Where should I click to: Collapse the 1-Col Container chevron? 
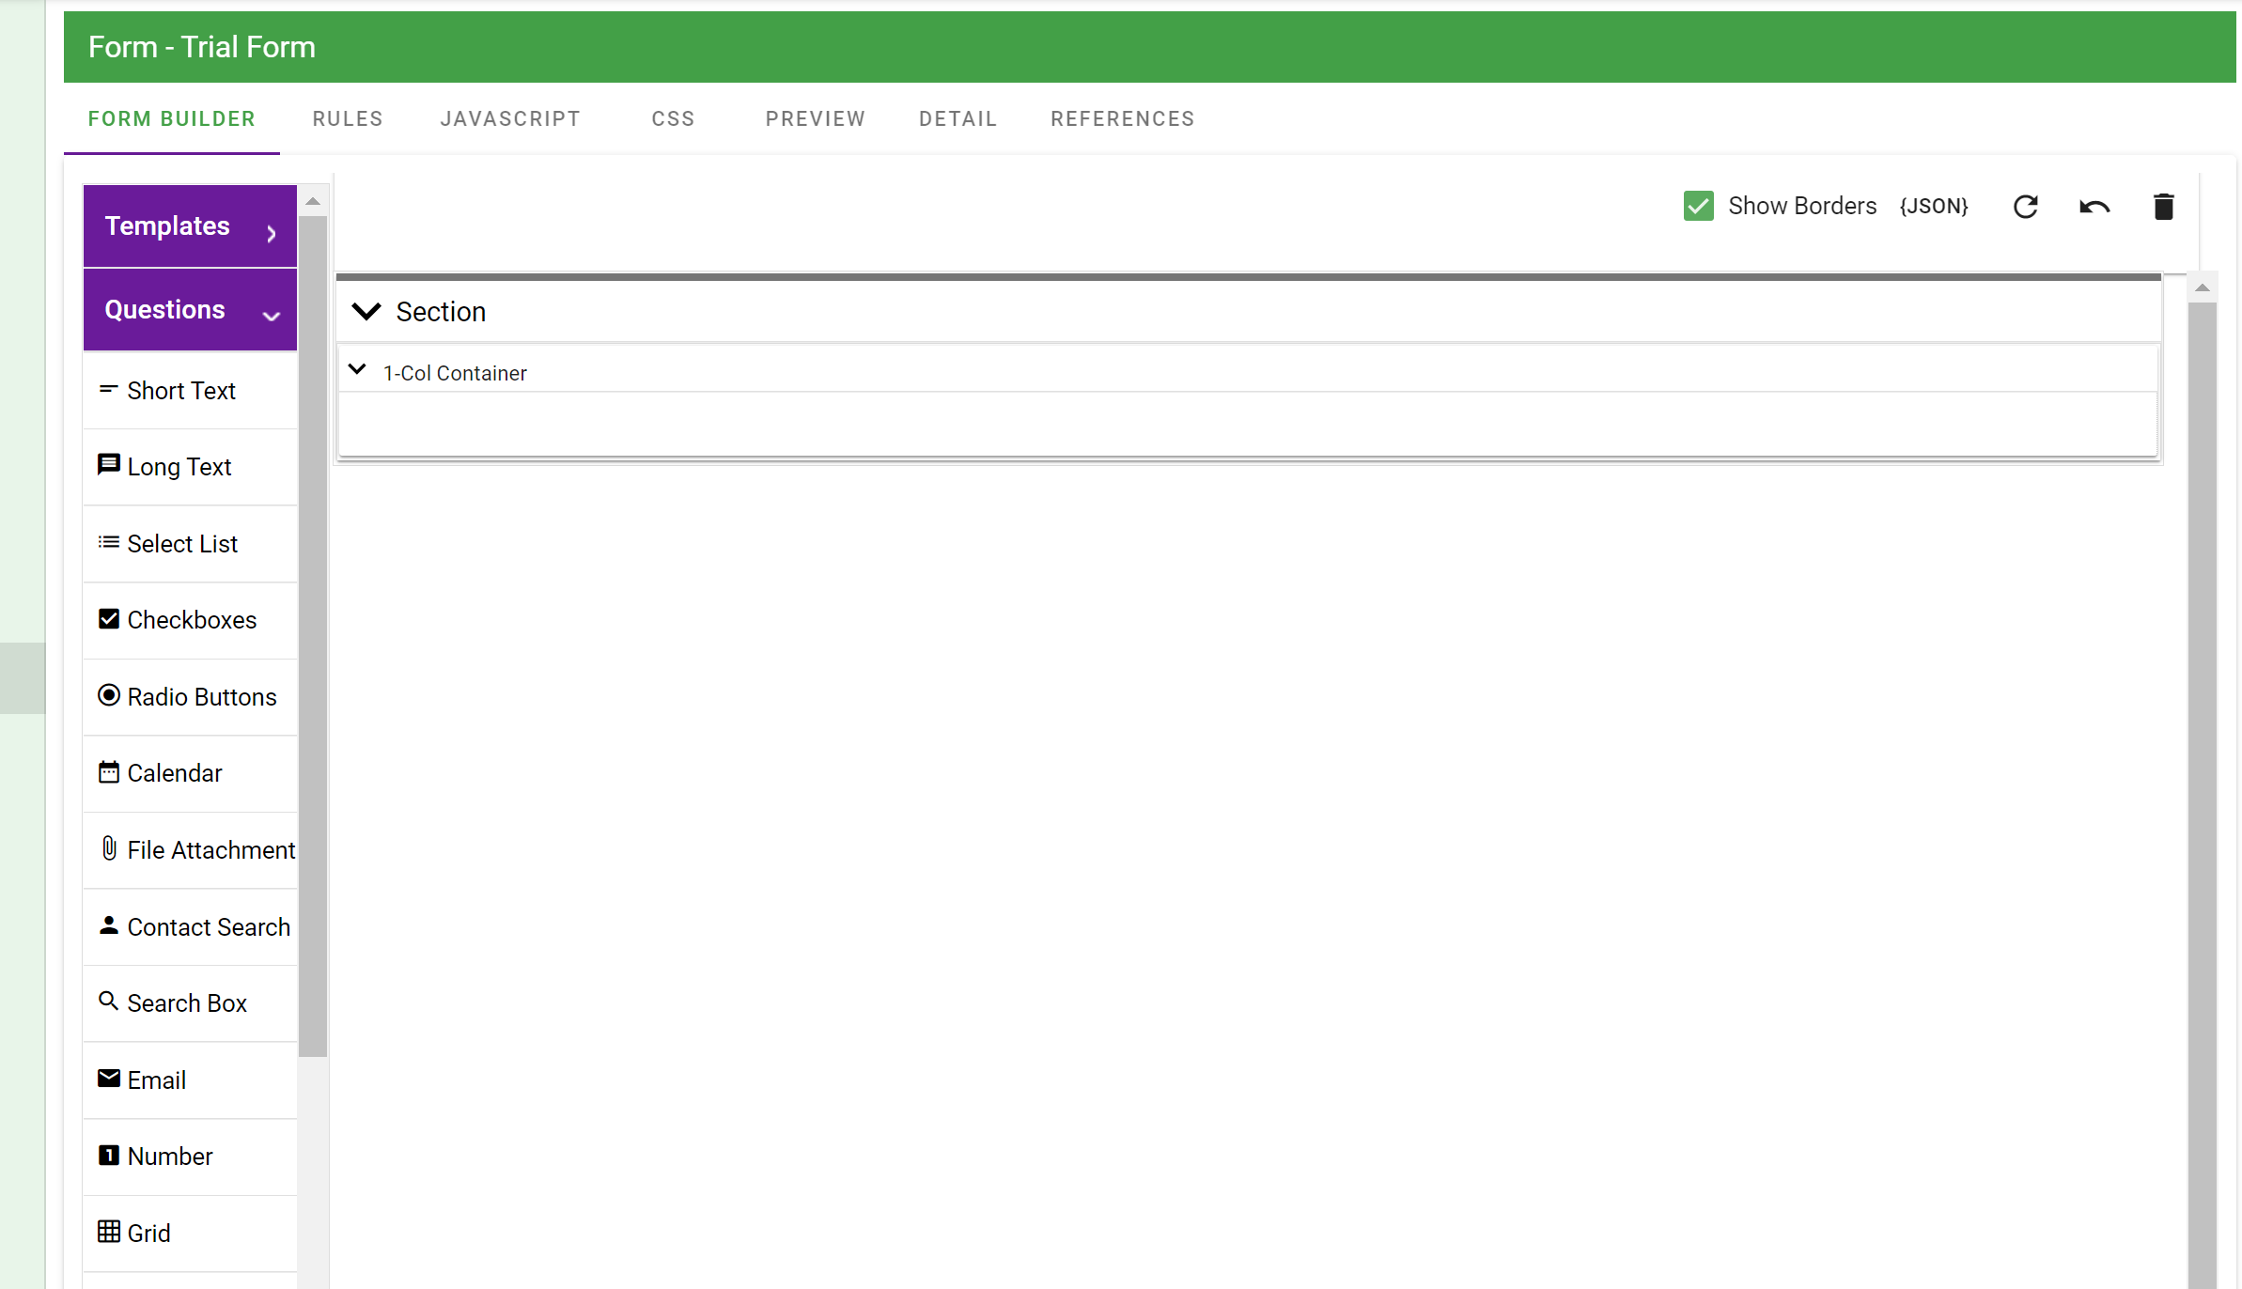(357, 370)
